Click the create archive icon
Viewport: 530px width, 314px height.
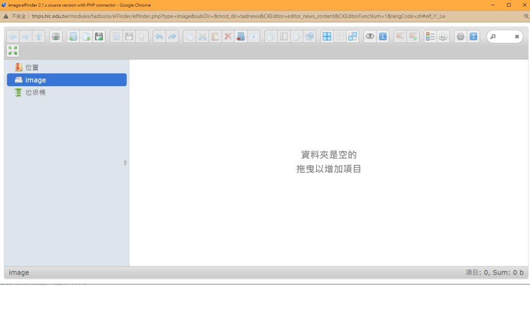click(x=413, y=37)
